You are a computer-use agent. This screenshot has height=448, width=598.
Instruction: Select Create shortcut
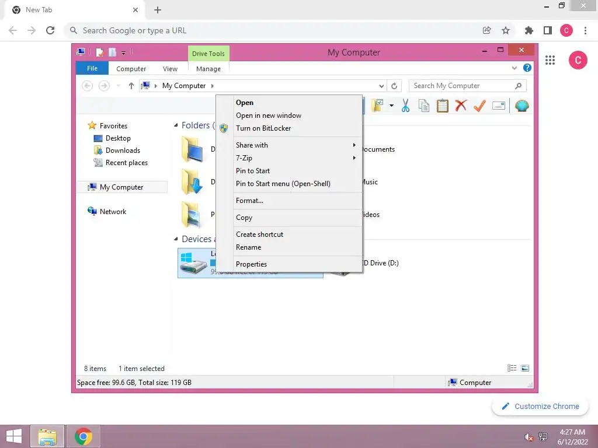[x=297, y=235]
